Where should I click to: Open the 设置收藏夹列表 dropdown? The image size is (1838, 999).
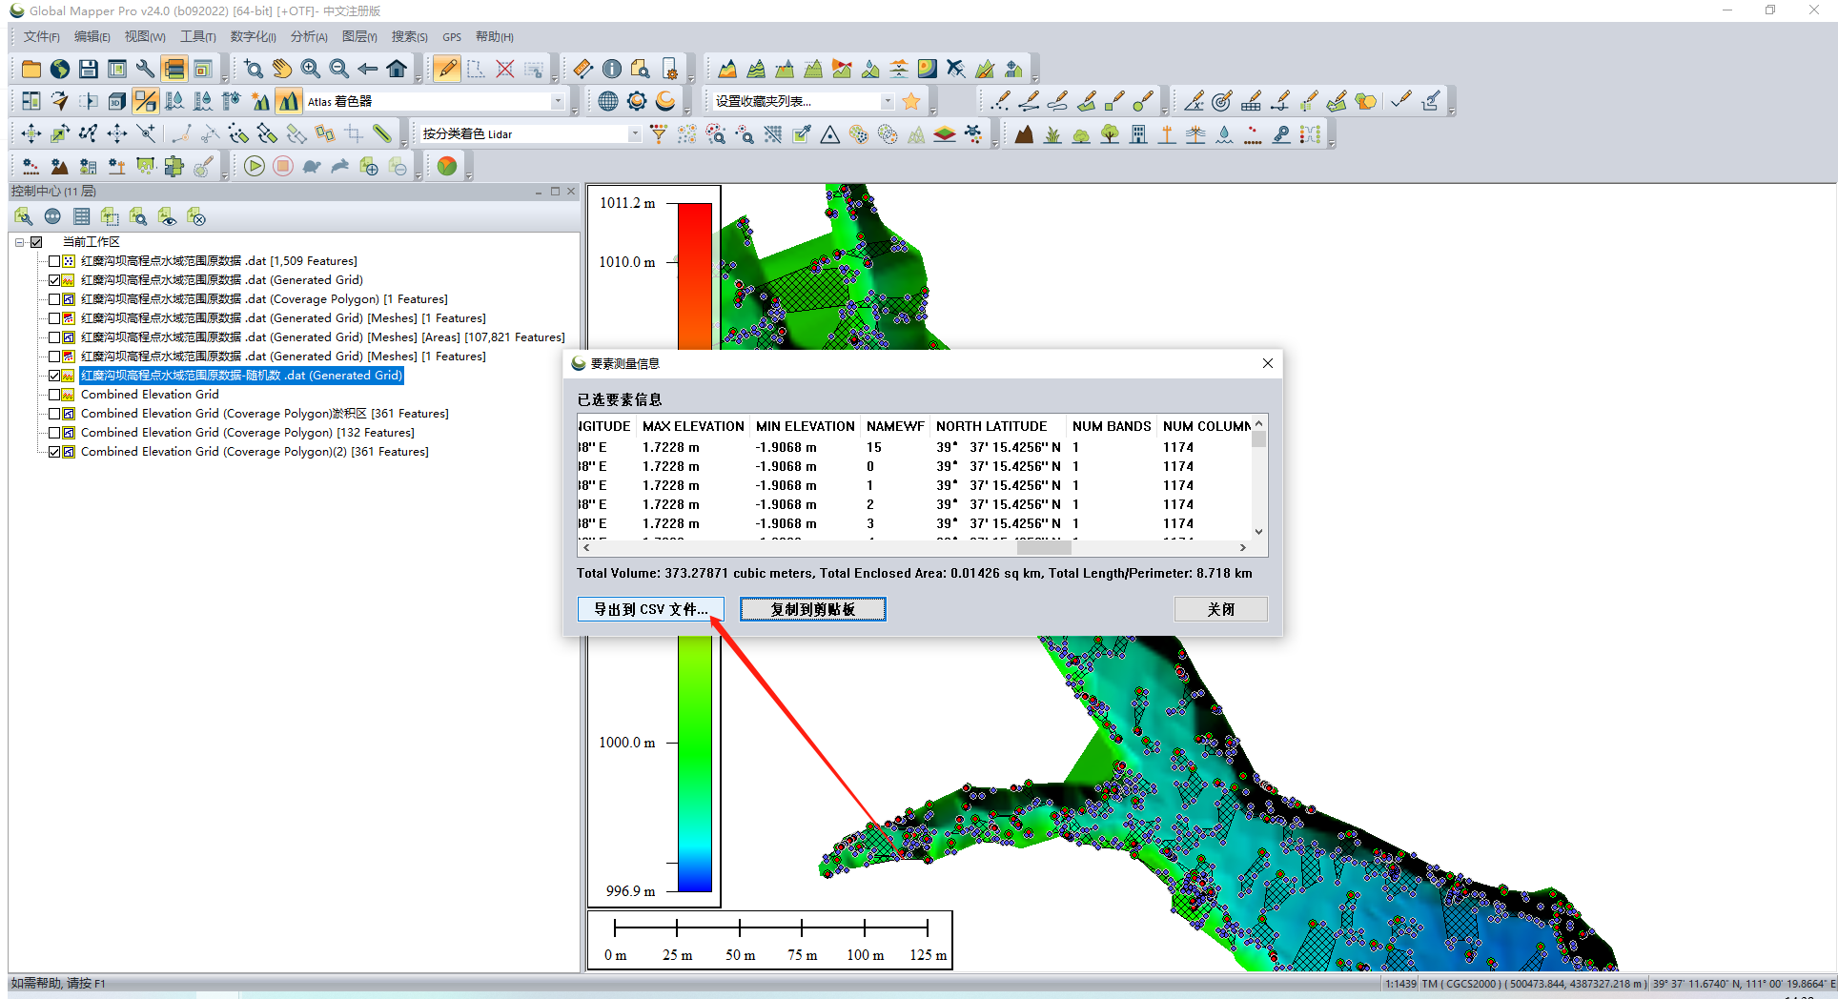[888, 101]
